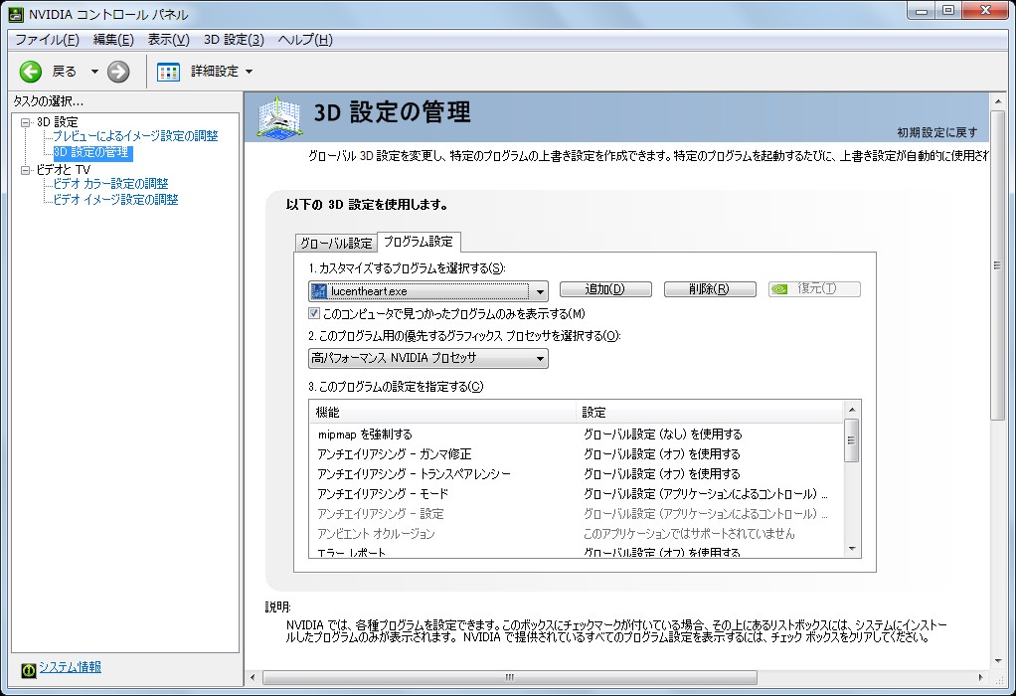This screenshot has width=1016, height=696.
Task: Select the アンチエイリアシング - ガンマ修正 row
Action: 577,454
